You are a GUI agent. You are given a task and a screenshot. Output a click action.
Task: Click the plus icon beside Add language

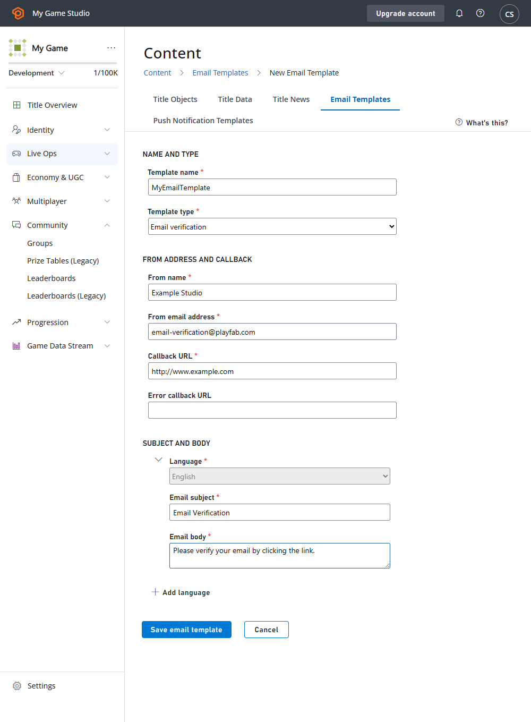coord(155,592)
